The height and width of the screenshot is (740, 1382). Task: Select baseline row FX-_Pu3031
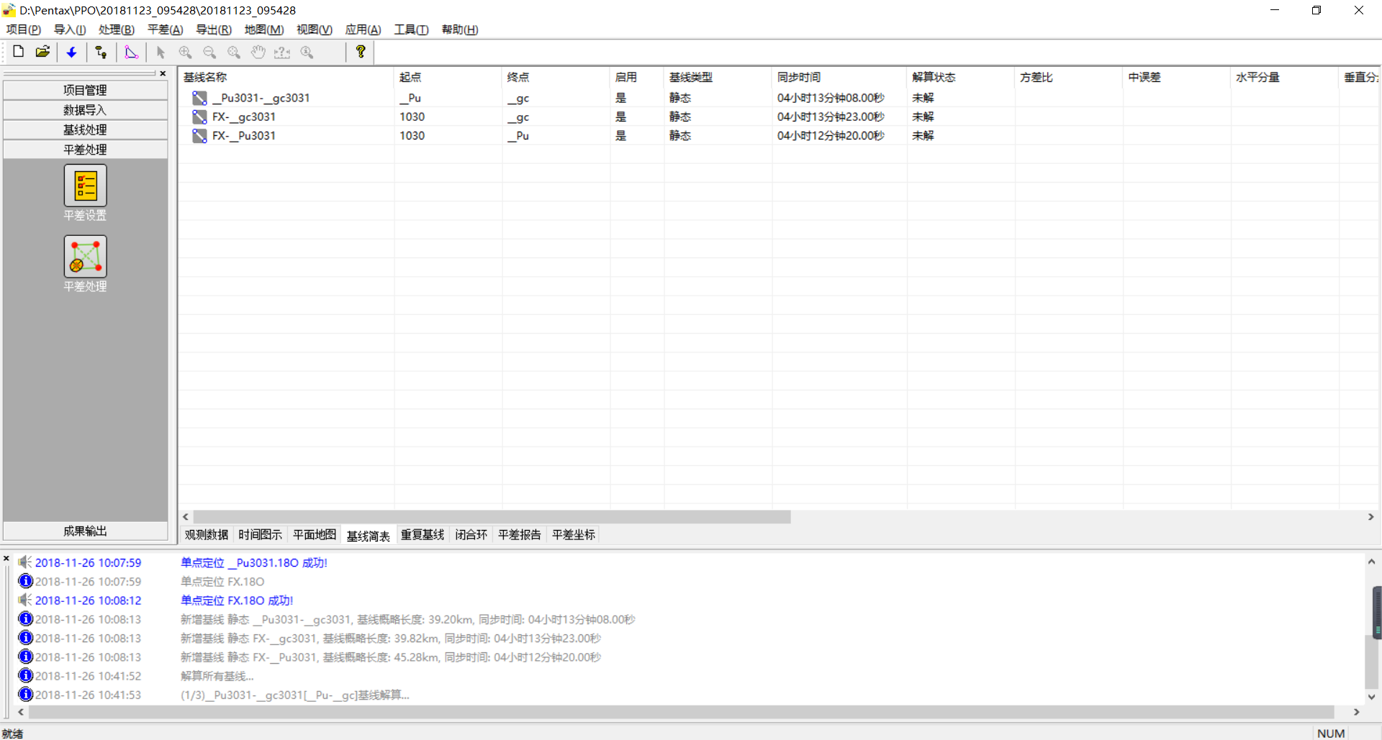pos(243,135)
